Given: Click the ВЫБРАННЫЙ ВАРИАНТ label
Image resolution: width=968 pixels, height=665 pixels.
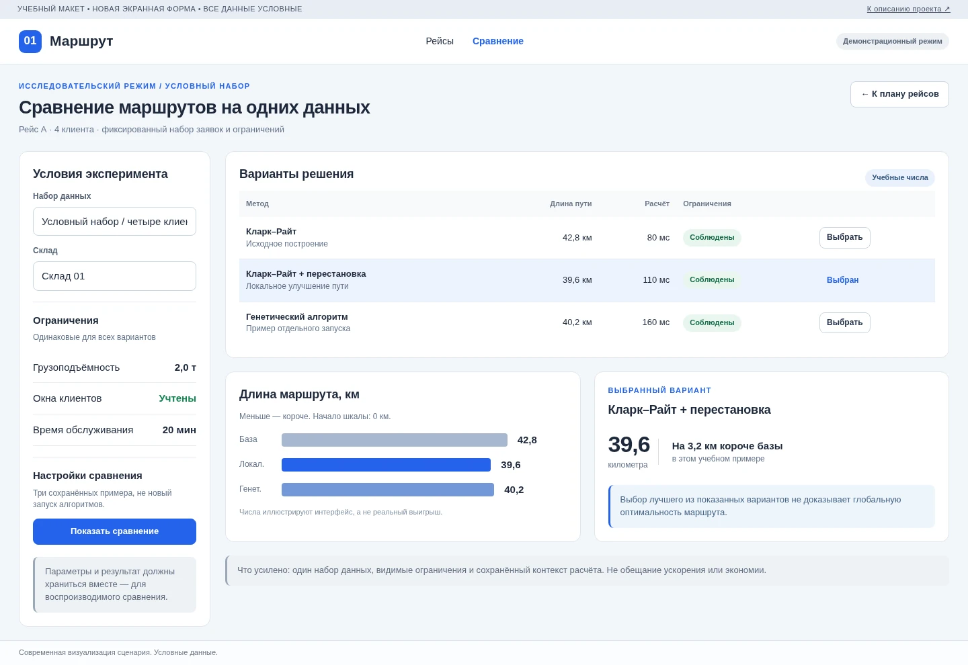Looking at the screenshot, I should coord(659,390).
